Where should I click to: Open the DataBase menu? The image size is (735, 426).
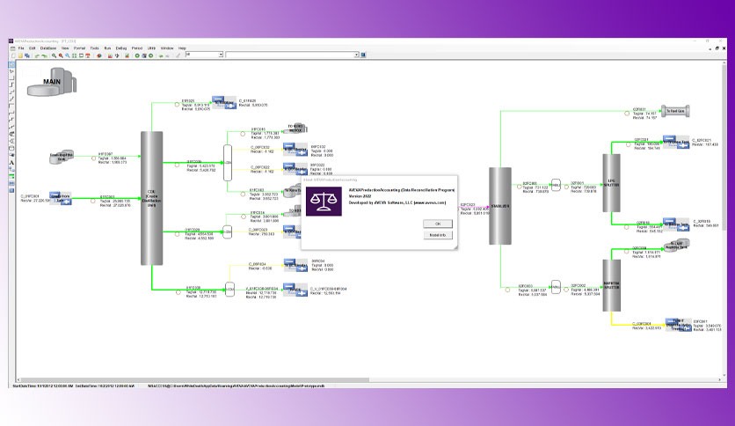point(47,48)
